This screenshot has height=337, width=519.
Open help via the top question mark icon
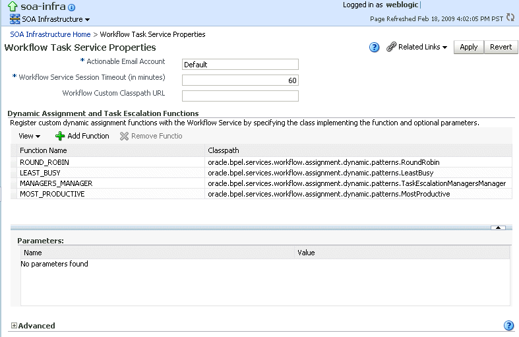(x=374, y=47)
